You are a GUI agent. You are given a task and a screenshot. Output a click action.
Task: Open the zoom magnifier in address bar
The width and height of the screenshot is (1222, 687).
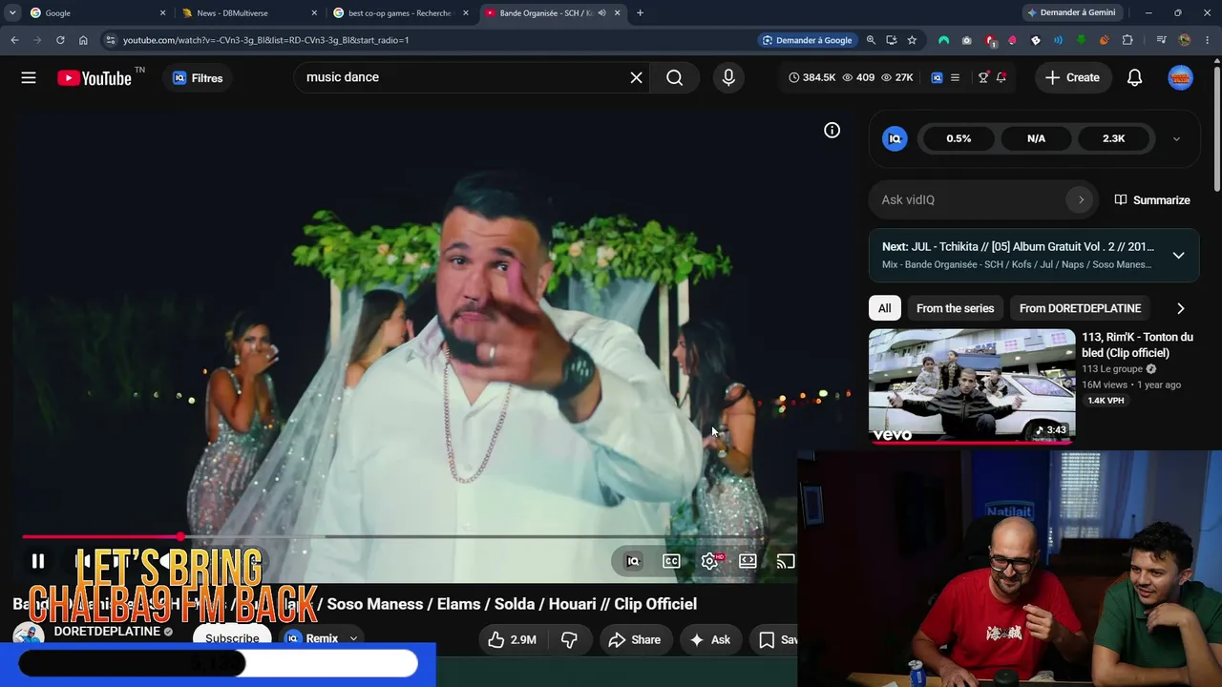click(871, 40)
